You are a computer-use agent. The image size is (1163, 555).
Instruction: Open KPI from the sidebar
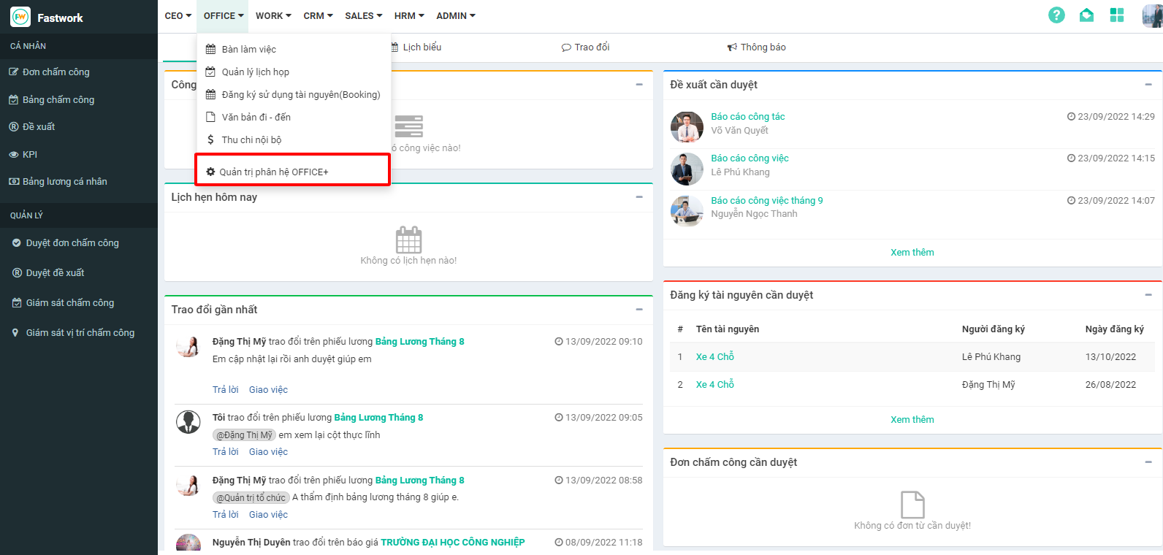pyautogui.click(x=30, y=154)
